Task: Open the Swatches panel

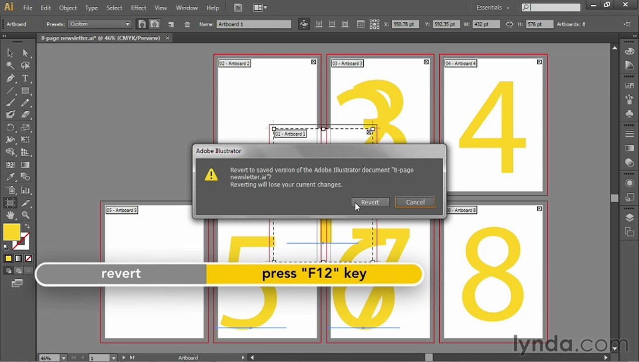Action: 629,86
